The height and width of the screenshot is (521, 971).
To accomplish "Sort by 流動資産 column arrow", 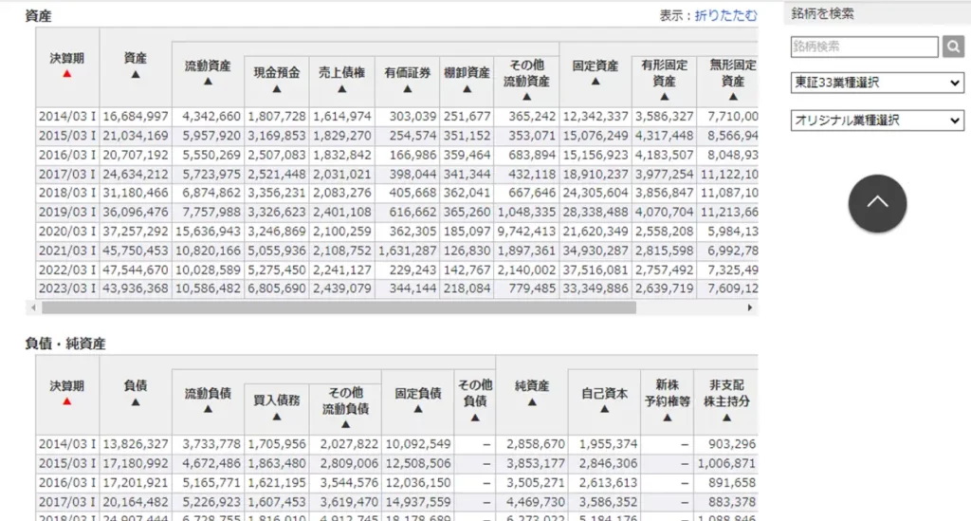I will click(208, 82).
